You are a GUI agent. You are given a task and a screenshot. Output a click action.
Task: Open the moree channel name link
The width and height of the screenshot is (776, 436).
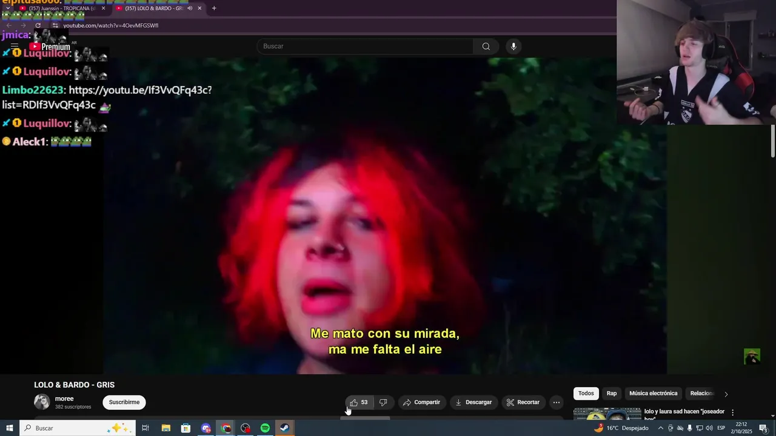(64, 398)
